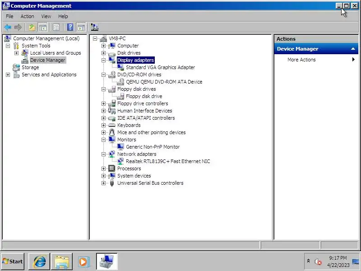
Task: Expand the Computer category
Action: click(103, 46)
